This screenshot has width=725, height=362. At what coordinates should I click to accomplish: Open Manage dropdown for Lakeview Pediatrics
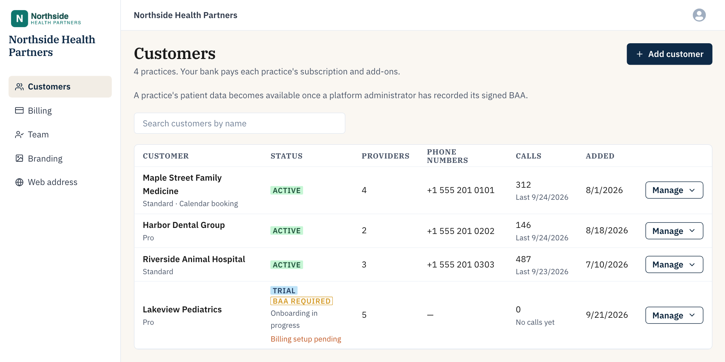point(674,315)
